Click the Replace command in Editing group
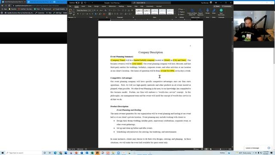 point(182,12)
